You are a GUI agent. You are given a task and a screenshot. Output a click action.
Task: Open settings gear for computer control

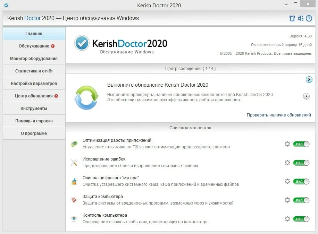coord(287,219)
